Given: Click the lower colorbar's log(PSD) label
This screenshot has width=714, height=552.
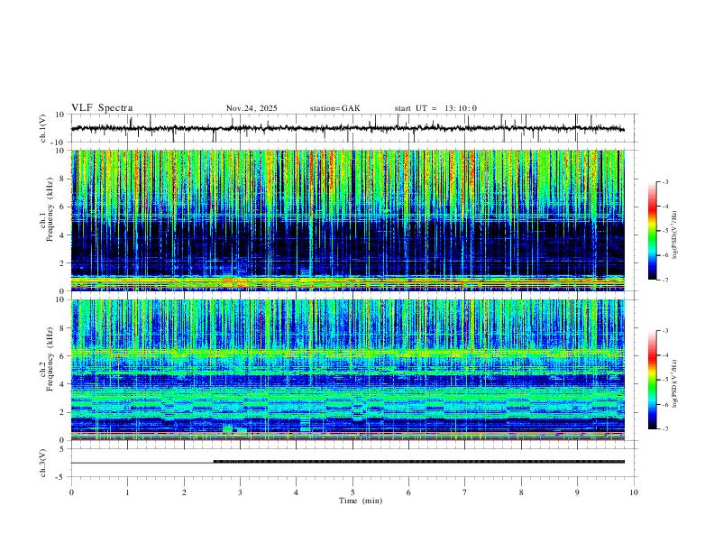Looking at the screenshot, I should (x=674, y=383).
